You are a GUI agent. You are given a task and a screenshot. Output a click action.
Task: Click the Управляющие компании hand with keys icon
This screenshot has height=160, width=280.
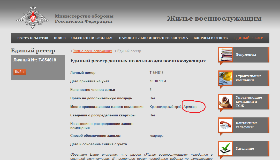225,102
